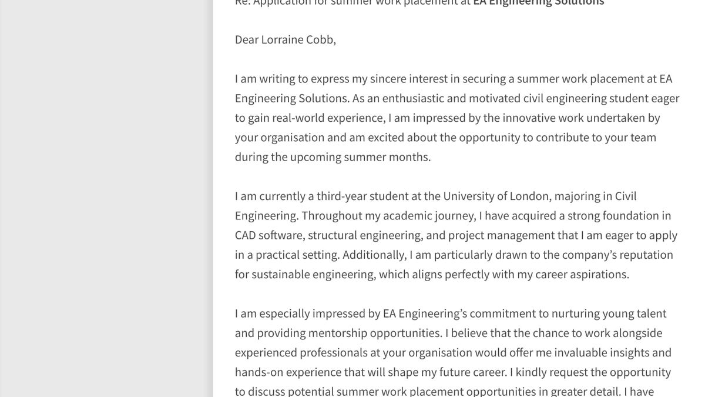Place cursor on "upcoming summer months"
The width and height of the screenshot is (705, 397).
coord(360,157)
